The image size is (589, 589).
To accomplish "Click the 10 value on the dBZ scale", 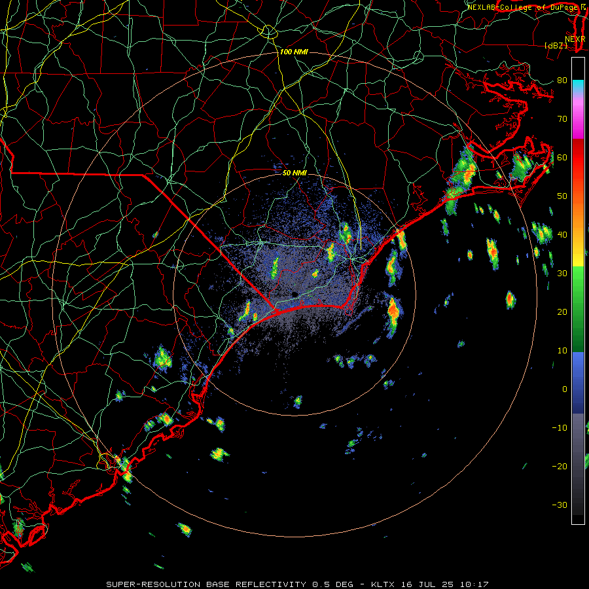I will click(562, 351).
